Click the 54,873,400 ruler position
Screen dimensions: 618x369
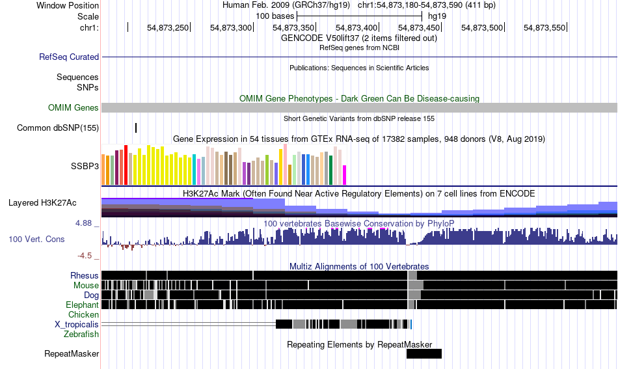click(x=356, y=27)
